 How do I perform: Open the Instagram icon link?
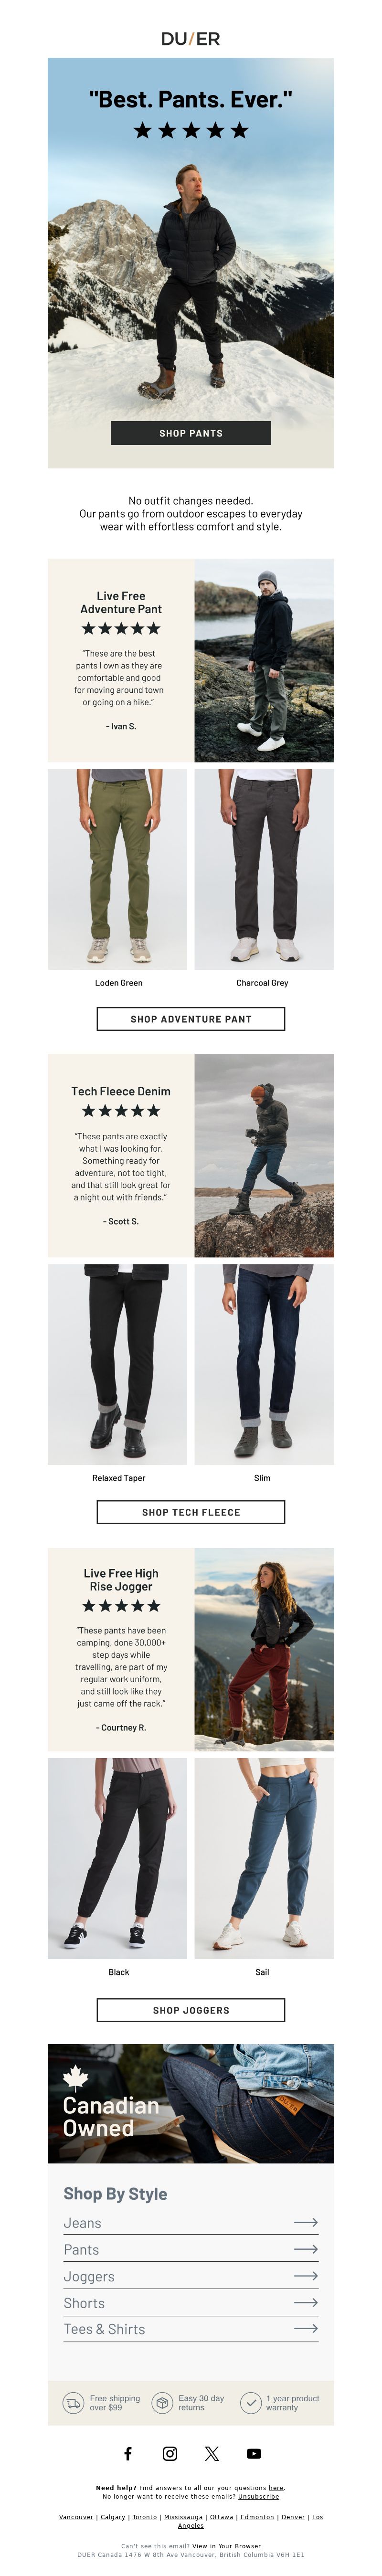(x=170, y=2453)
